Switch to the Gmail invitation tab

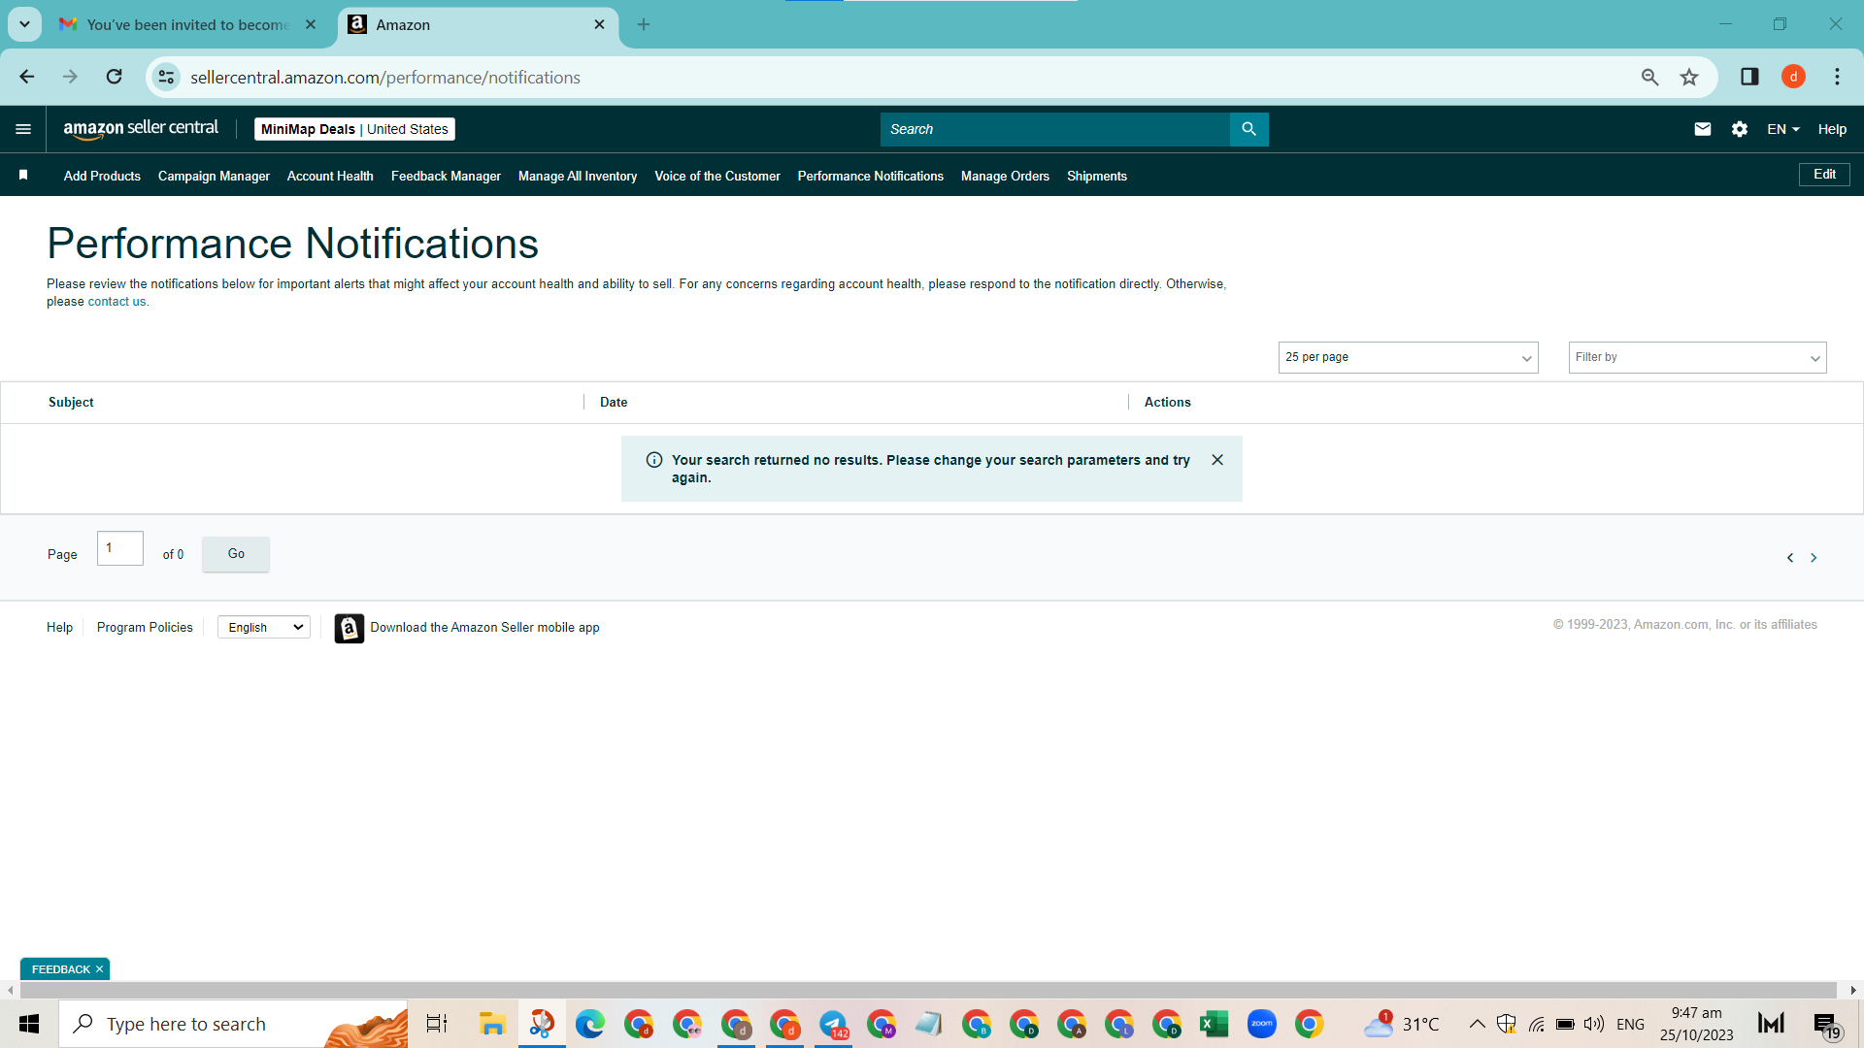pyautogui.click(x=187, y=24)
